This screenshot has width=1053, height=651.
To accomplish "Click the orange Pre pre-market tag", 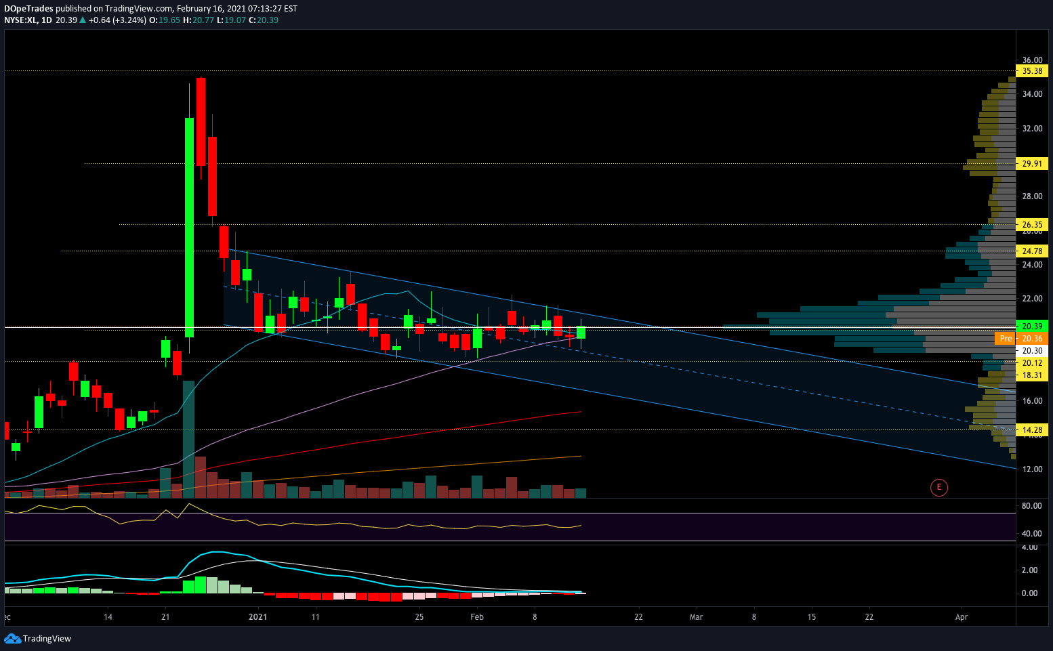I will coord(1006,339).
